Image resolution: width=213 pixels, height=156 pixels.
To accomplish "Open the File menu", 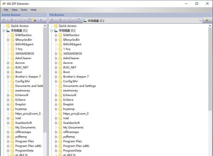I will tap(6, 10).
